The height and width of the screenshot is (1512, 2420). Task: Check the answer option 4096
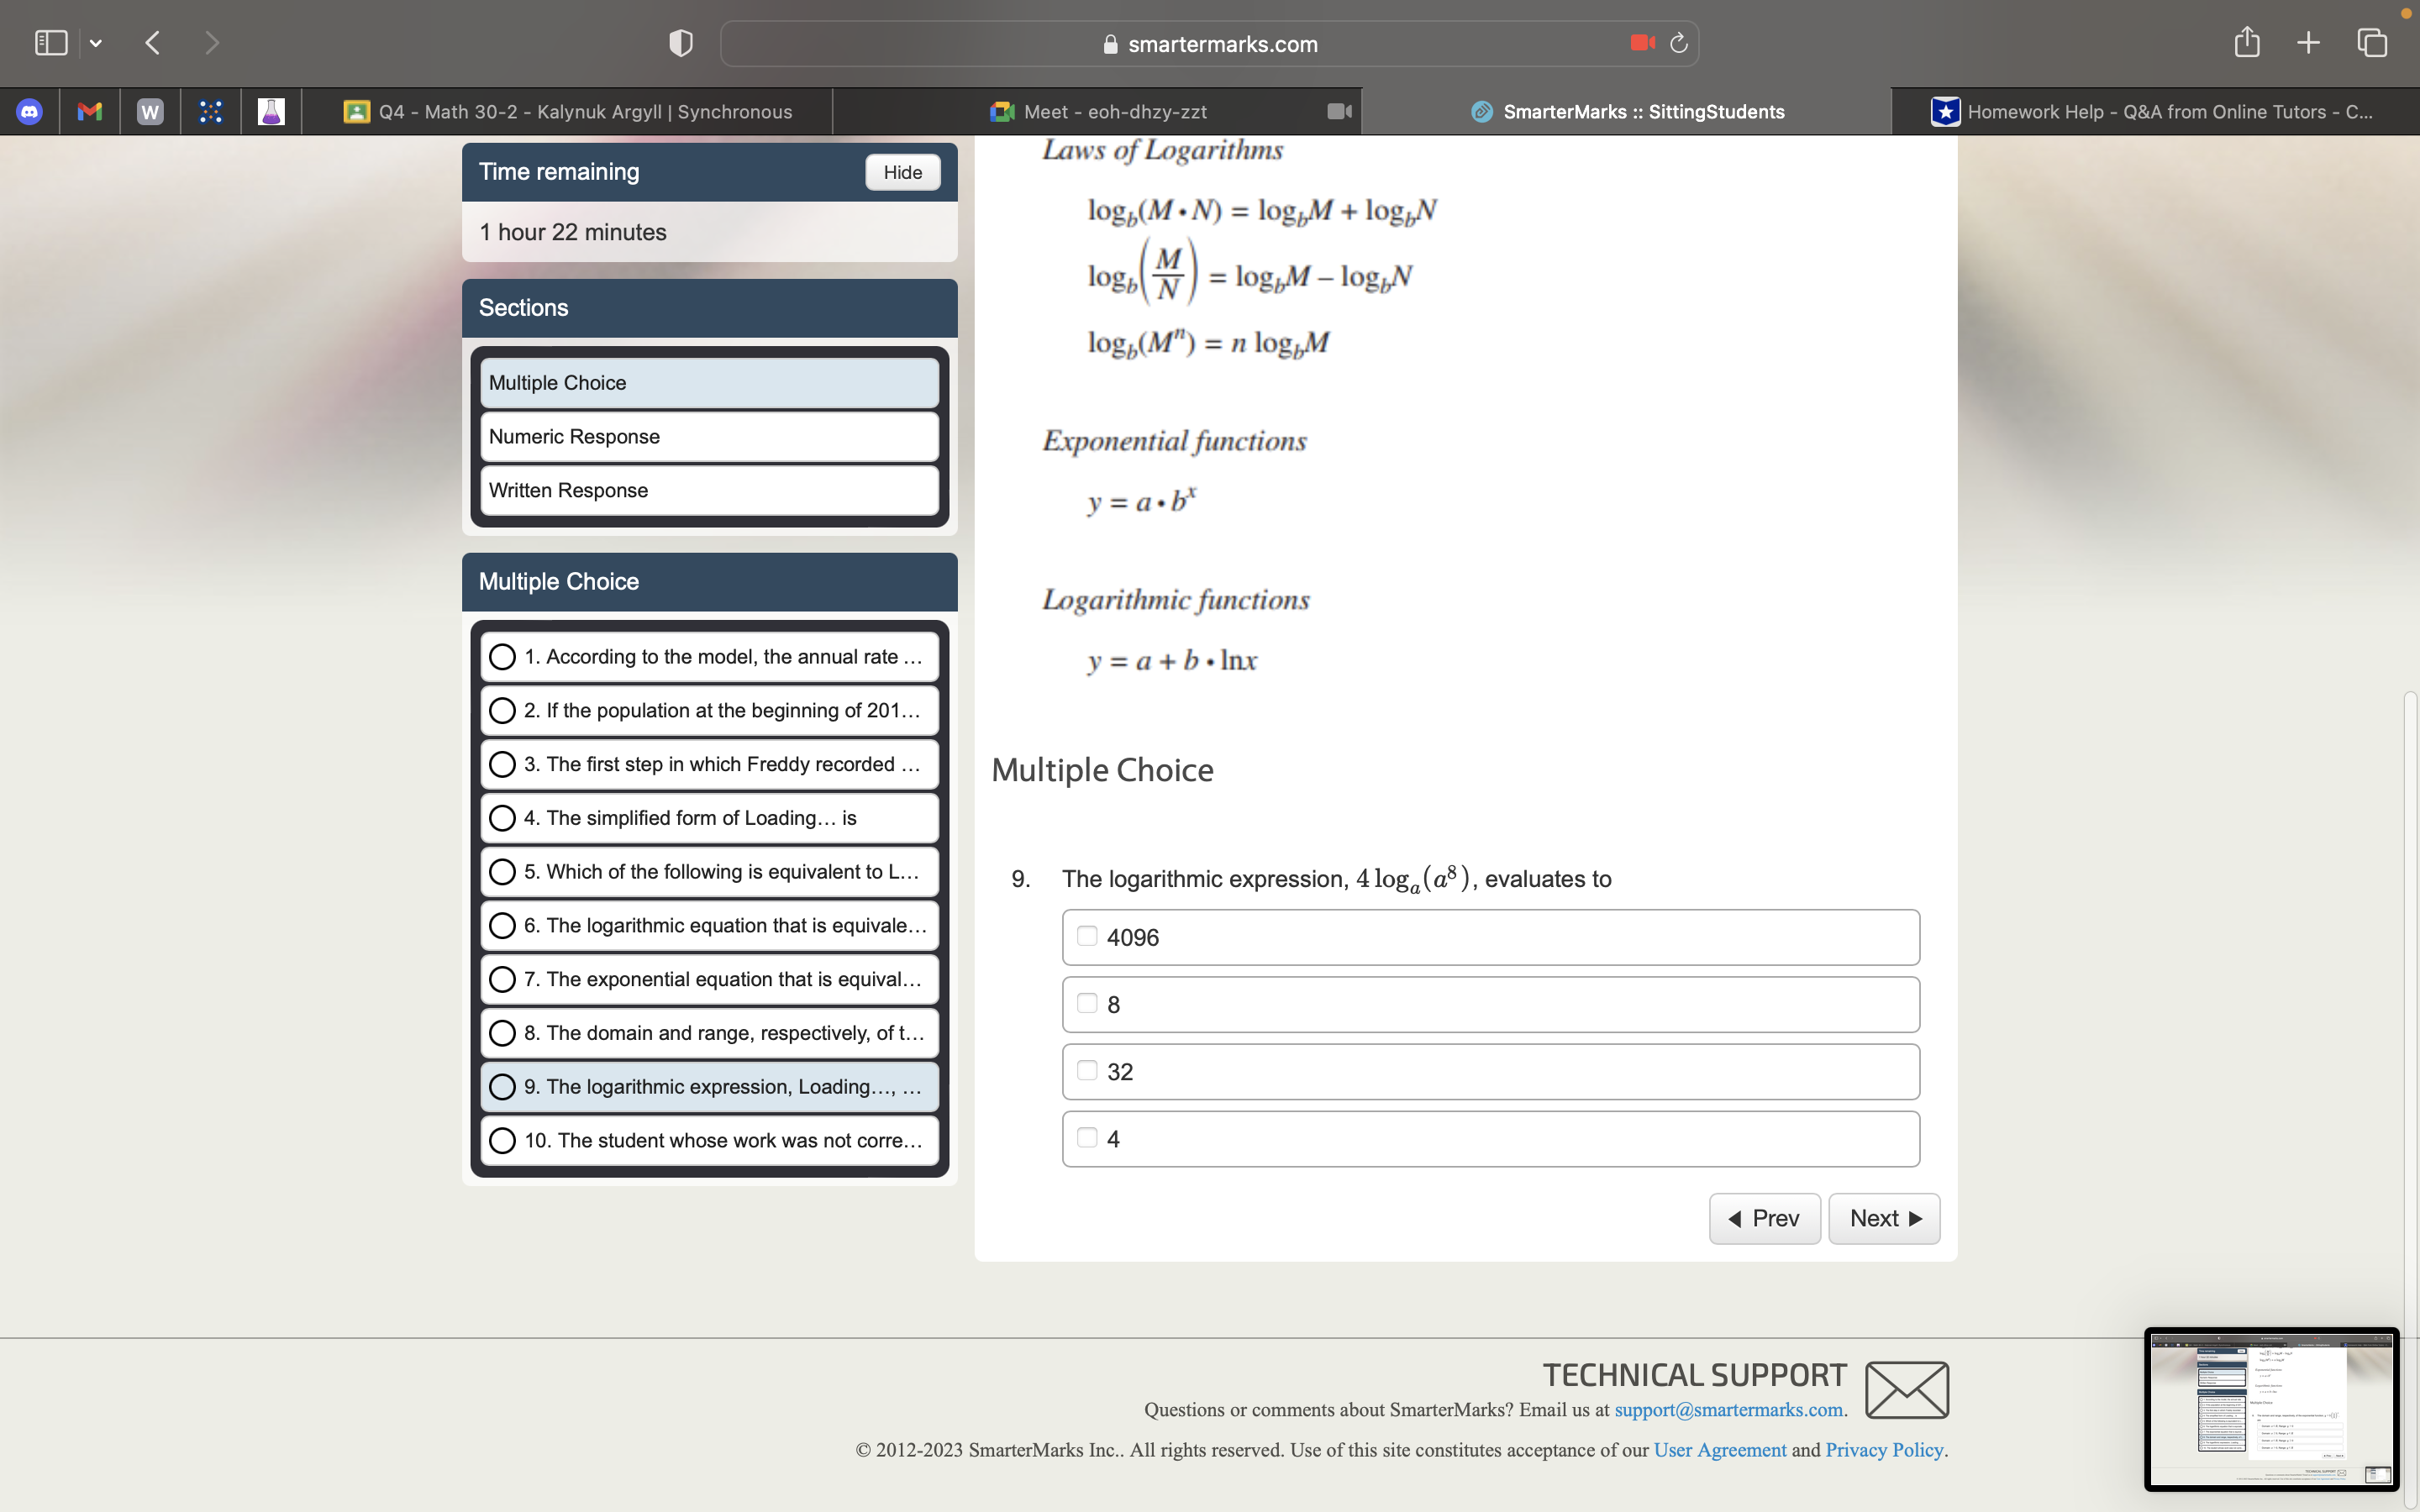pyautogui.click(x=1088, y=935)
